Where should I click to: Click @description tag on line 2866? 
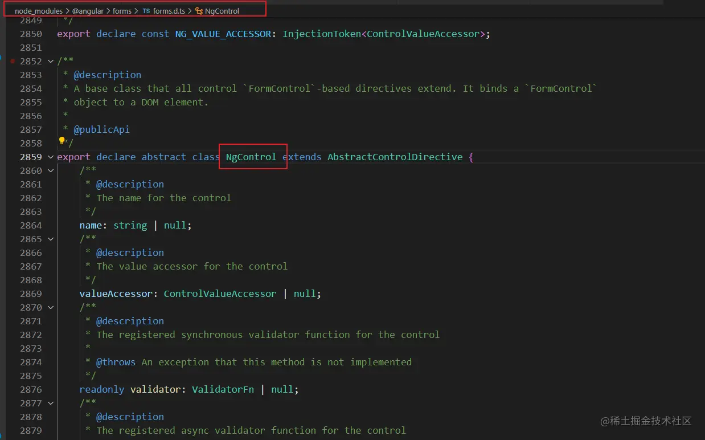130,252
